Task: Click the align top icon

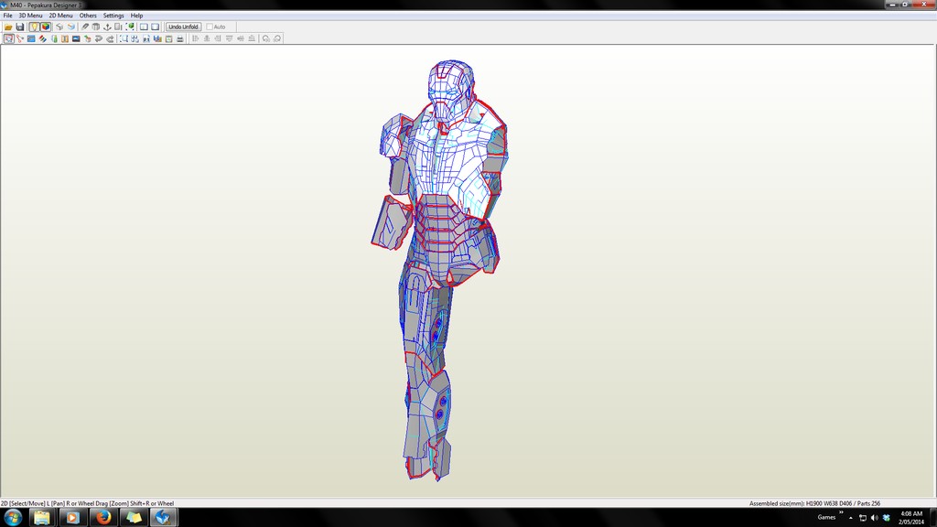Action: [229, 38]
